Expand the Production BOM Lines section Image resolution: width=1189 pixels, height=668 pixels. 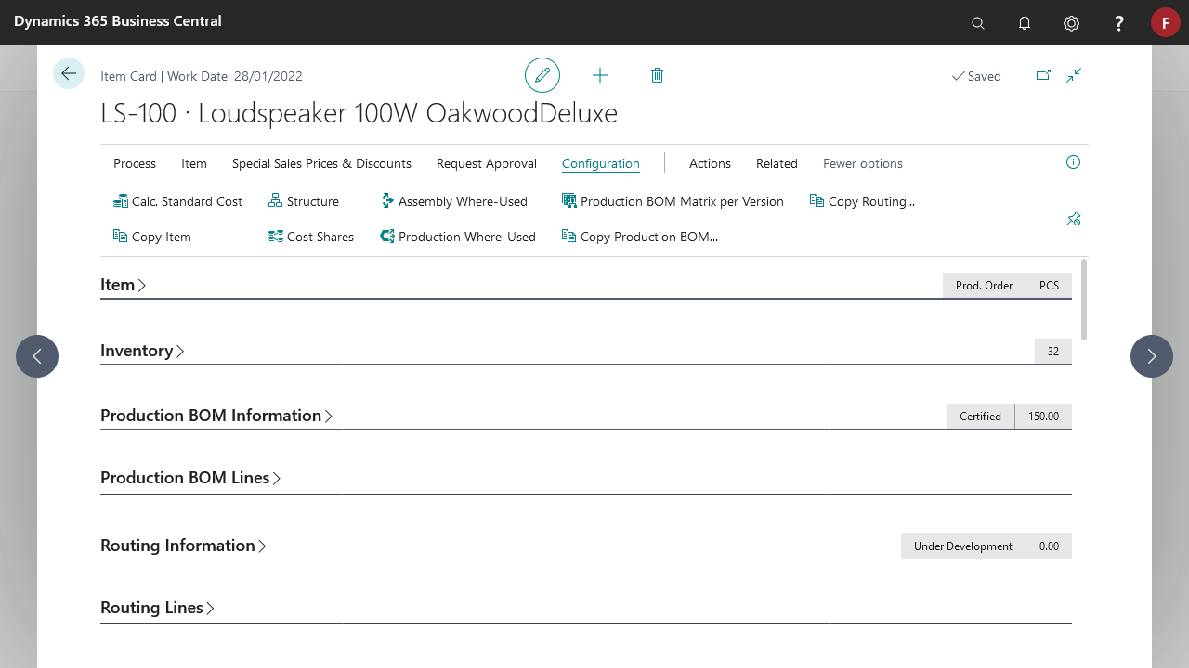click(x=190, y=478)
